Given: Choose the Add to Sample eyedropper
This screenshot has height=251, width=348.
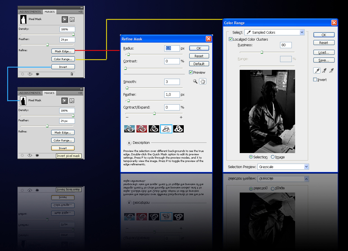Looking at the screenshot, I should pos(324,71).
